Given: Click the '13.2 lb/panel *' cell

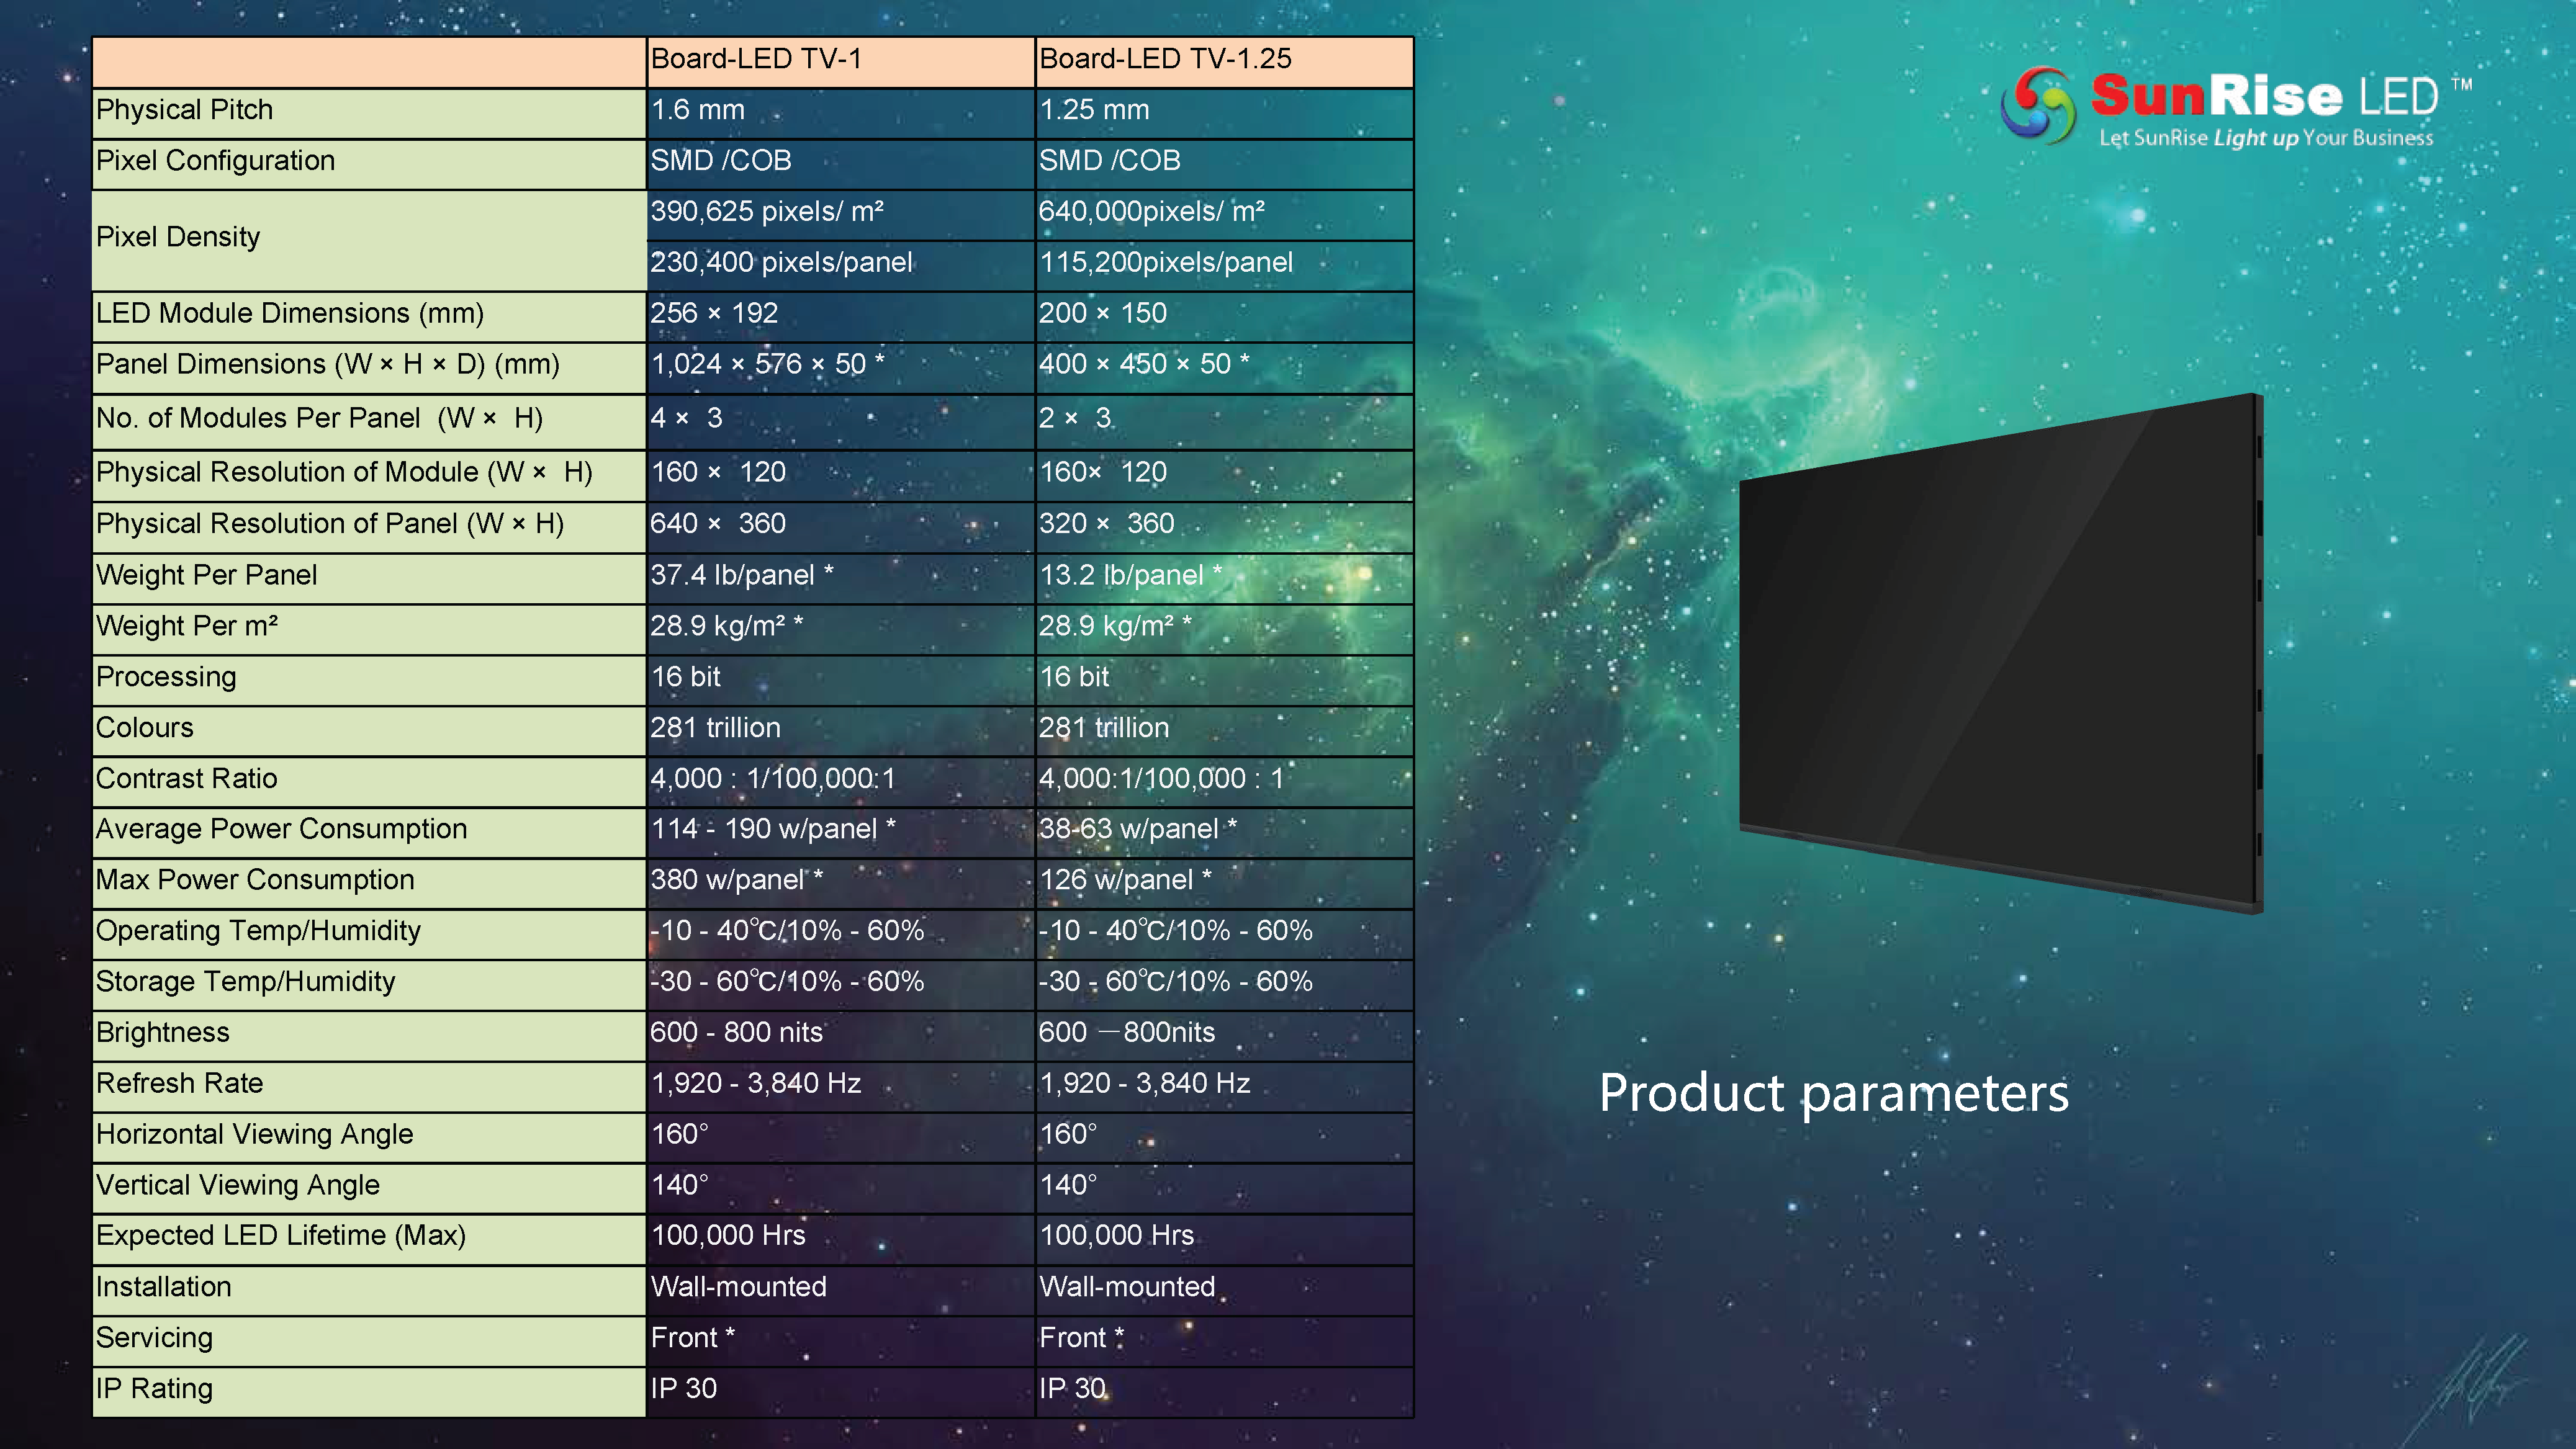Looking at the screenshot, I should pyautogui.click(x=1224, y=578).
